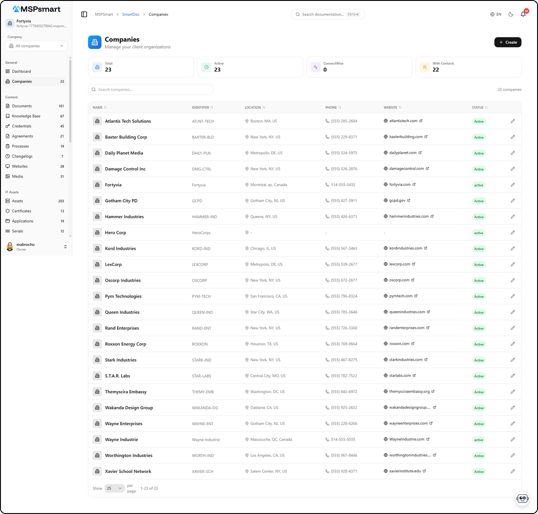This screenshot has height=514, width=538.
Task: Sort companies by LOCATION
Action: 255,107
